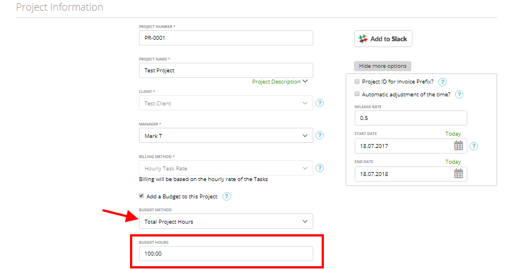Open help icon beside Billing Method
Screen dimensions: 529x269
pos(319,168)
